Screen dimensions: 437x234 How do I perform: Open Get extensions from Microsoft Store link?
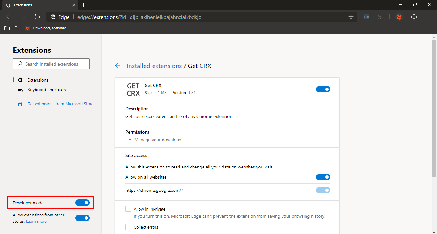coord(60,104)
